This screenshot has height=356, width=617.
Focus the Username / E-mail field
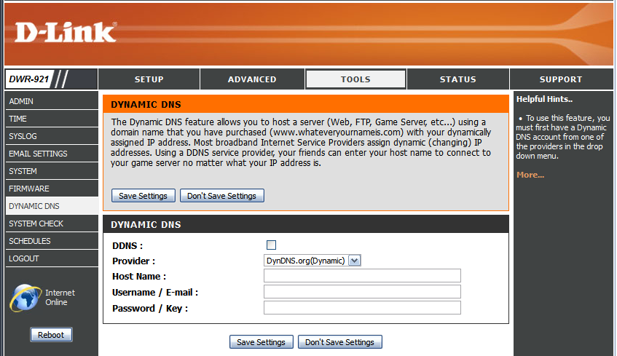pyautogui.click(x=362, y=291)
